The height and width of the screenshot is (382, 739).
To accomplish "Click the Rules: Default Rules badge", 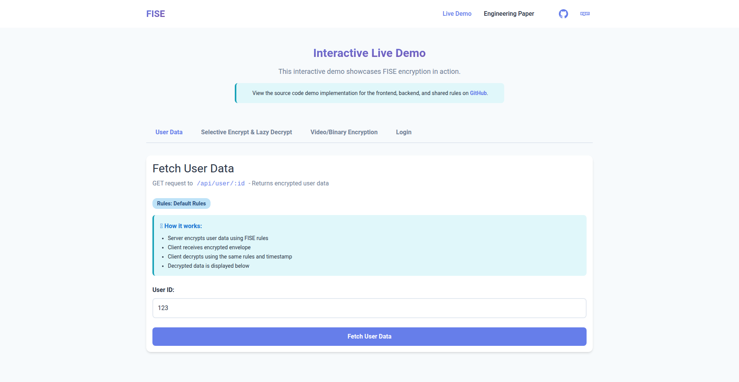I will click(181, 204).
